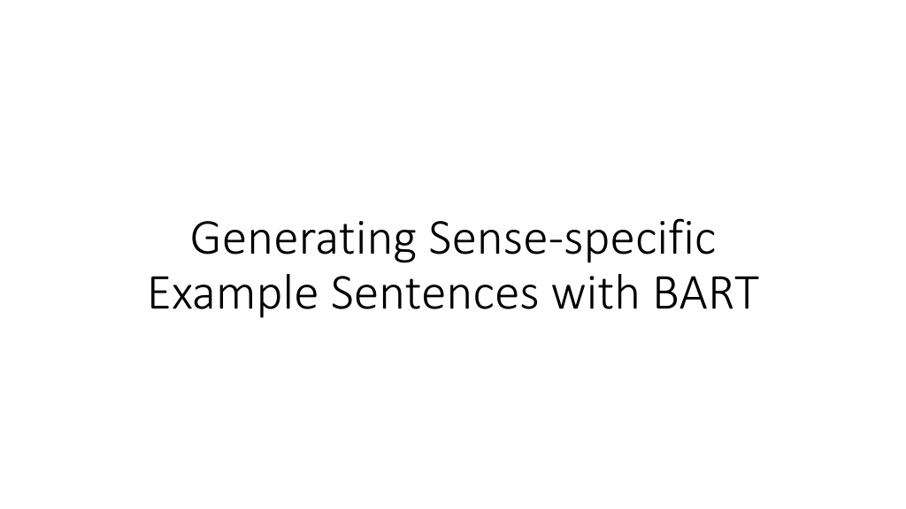Click the word "Sense-specific" in the title
906x509 pixels.
572,240
